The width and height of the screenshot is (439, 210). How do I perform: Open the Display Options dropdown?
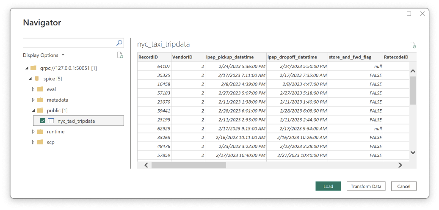pos(44,55)
